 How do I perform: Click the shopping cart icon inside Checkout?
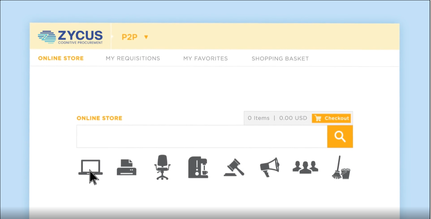[317, 118]
